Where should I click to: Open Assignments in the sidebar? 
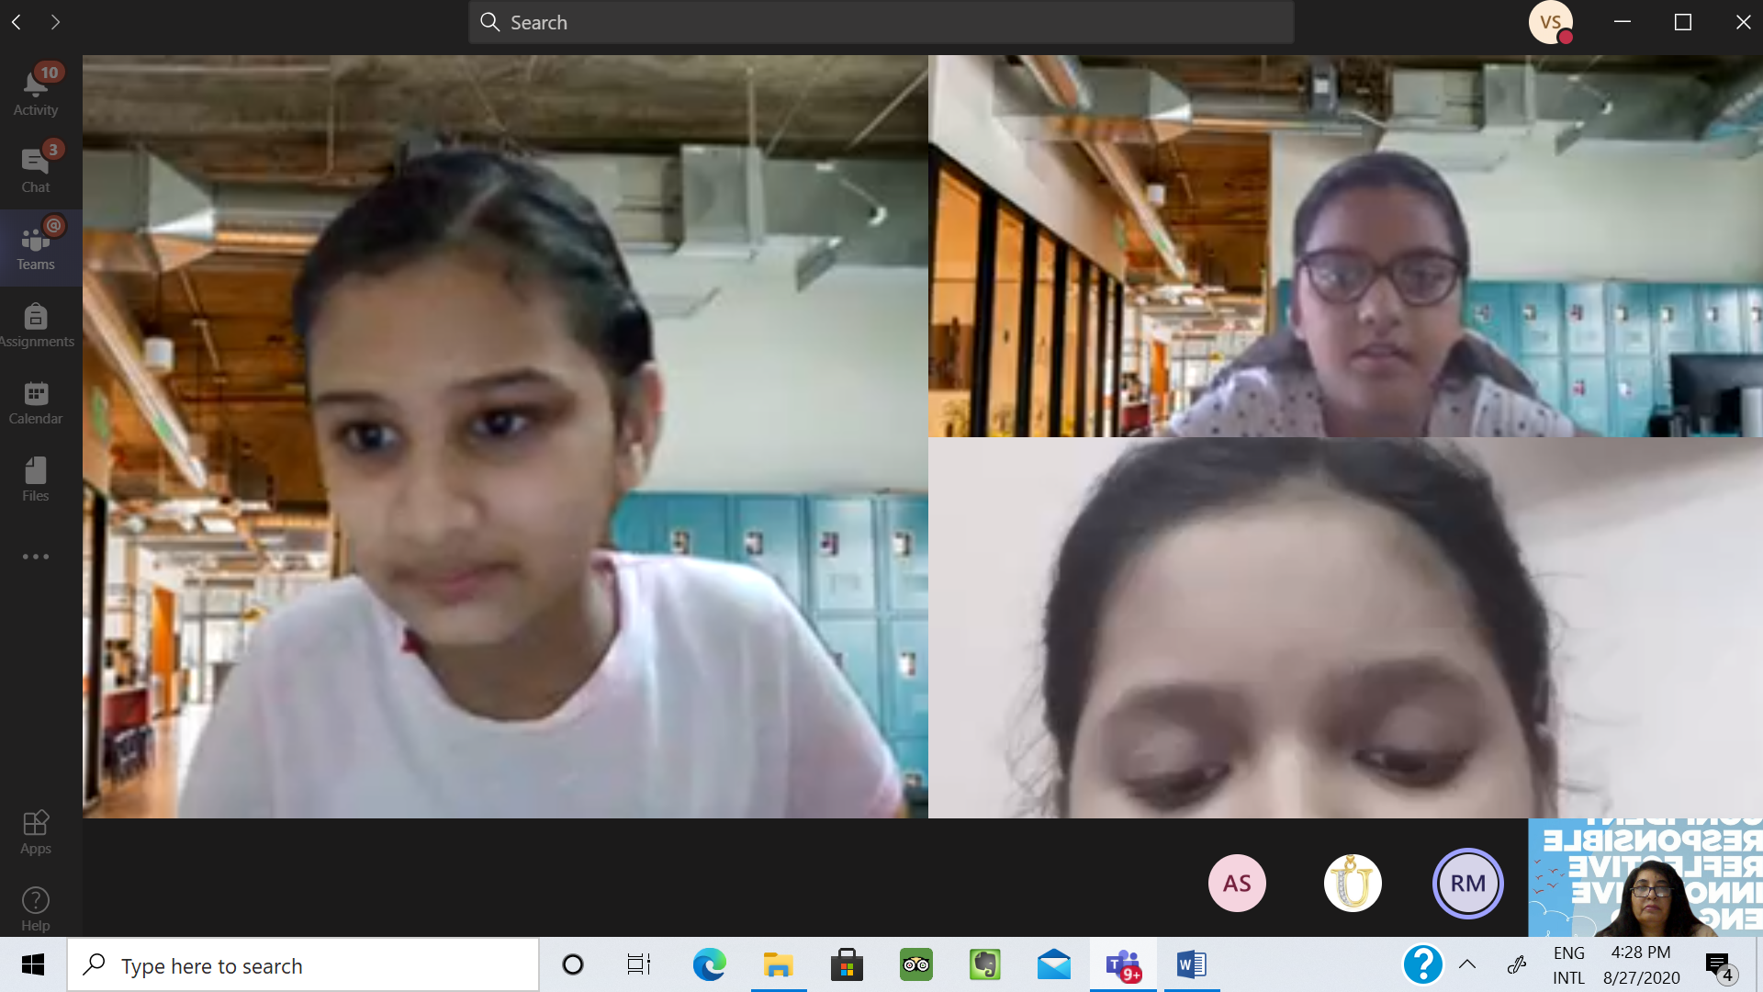point(36,325)
